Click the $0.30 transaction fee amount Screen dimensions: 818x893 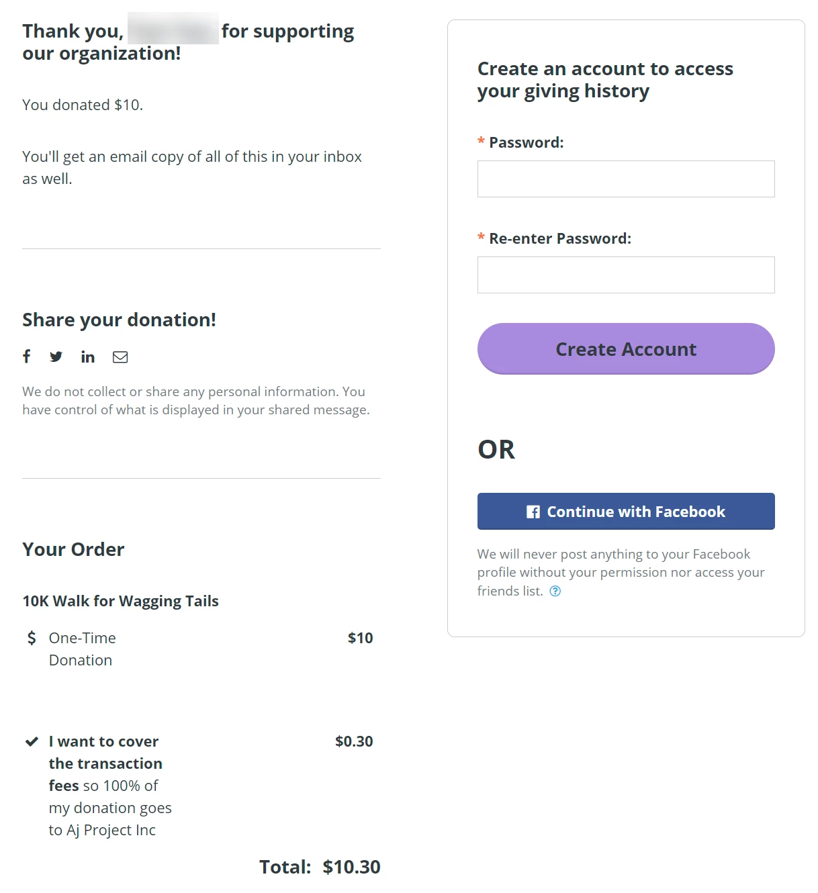pos(353,741)
